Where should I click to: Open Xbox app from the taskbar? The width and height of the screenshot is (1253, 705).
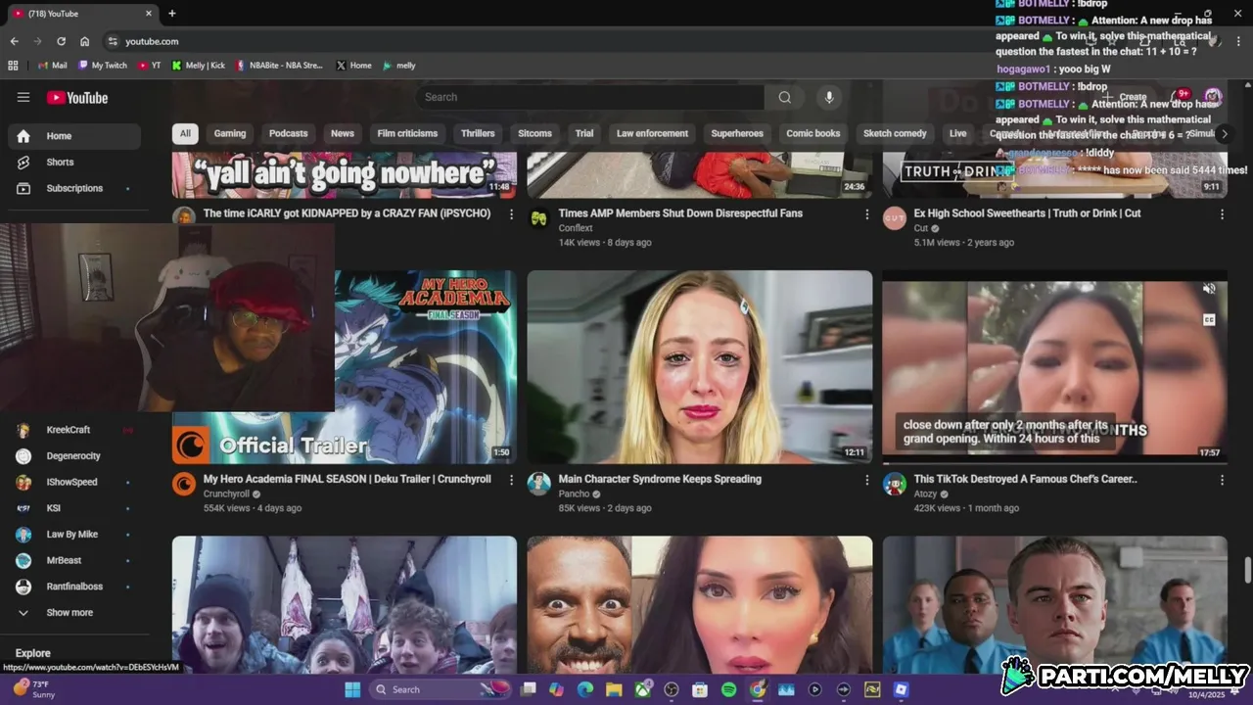pyautogui.click(x=642, y=689)
